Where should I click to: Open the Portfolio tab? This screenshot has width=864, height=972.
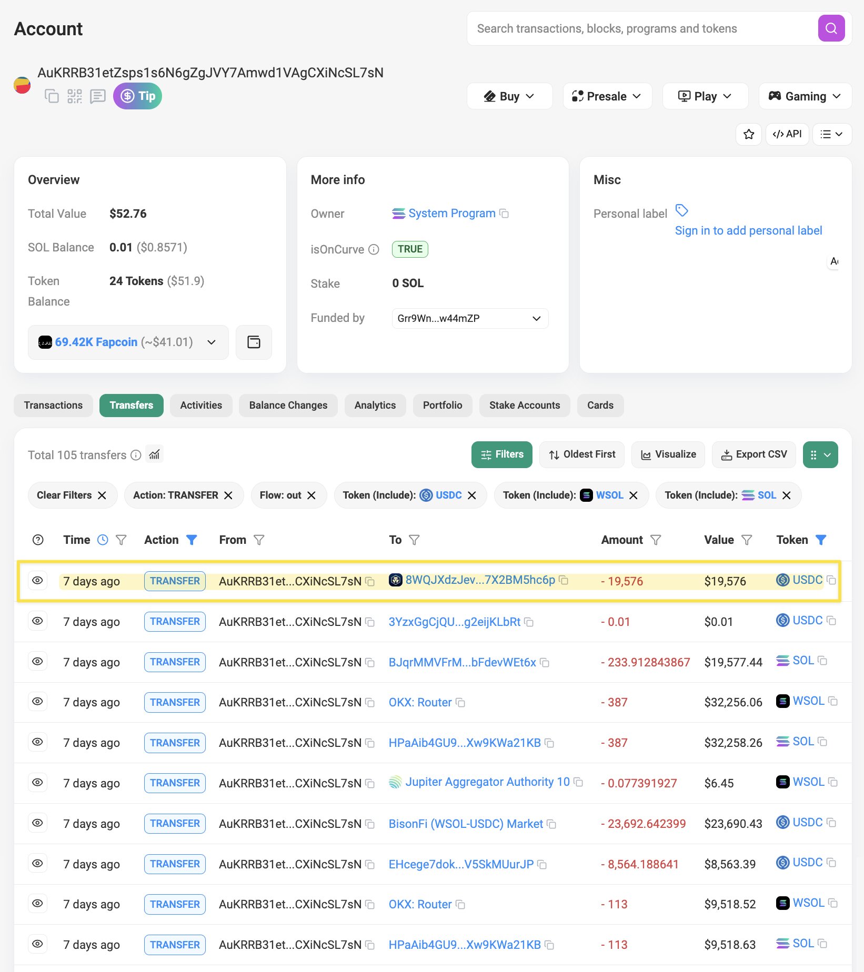(443, 406)
